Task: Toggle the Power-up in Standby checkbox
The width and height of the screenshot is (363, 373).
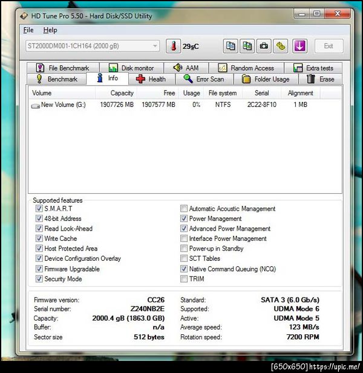Action: (184, 248)
